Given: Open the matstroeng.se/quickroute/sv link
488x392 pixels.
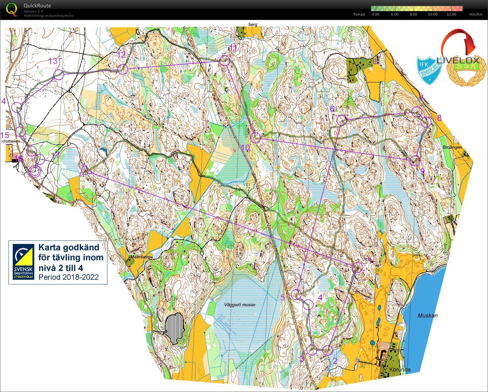Looking at the screenshot, I should coord(49,15).
